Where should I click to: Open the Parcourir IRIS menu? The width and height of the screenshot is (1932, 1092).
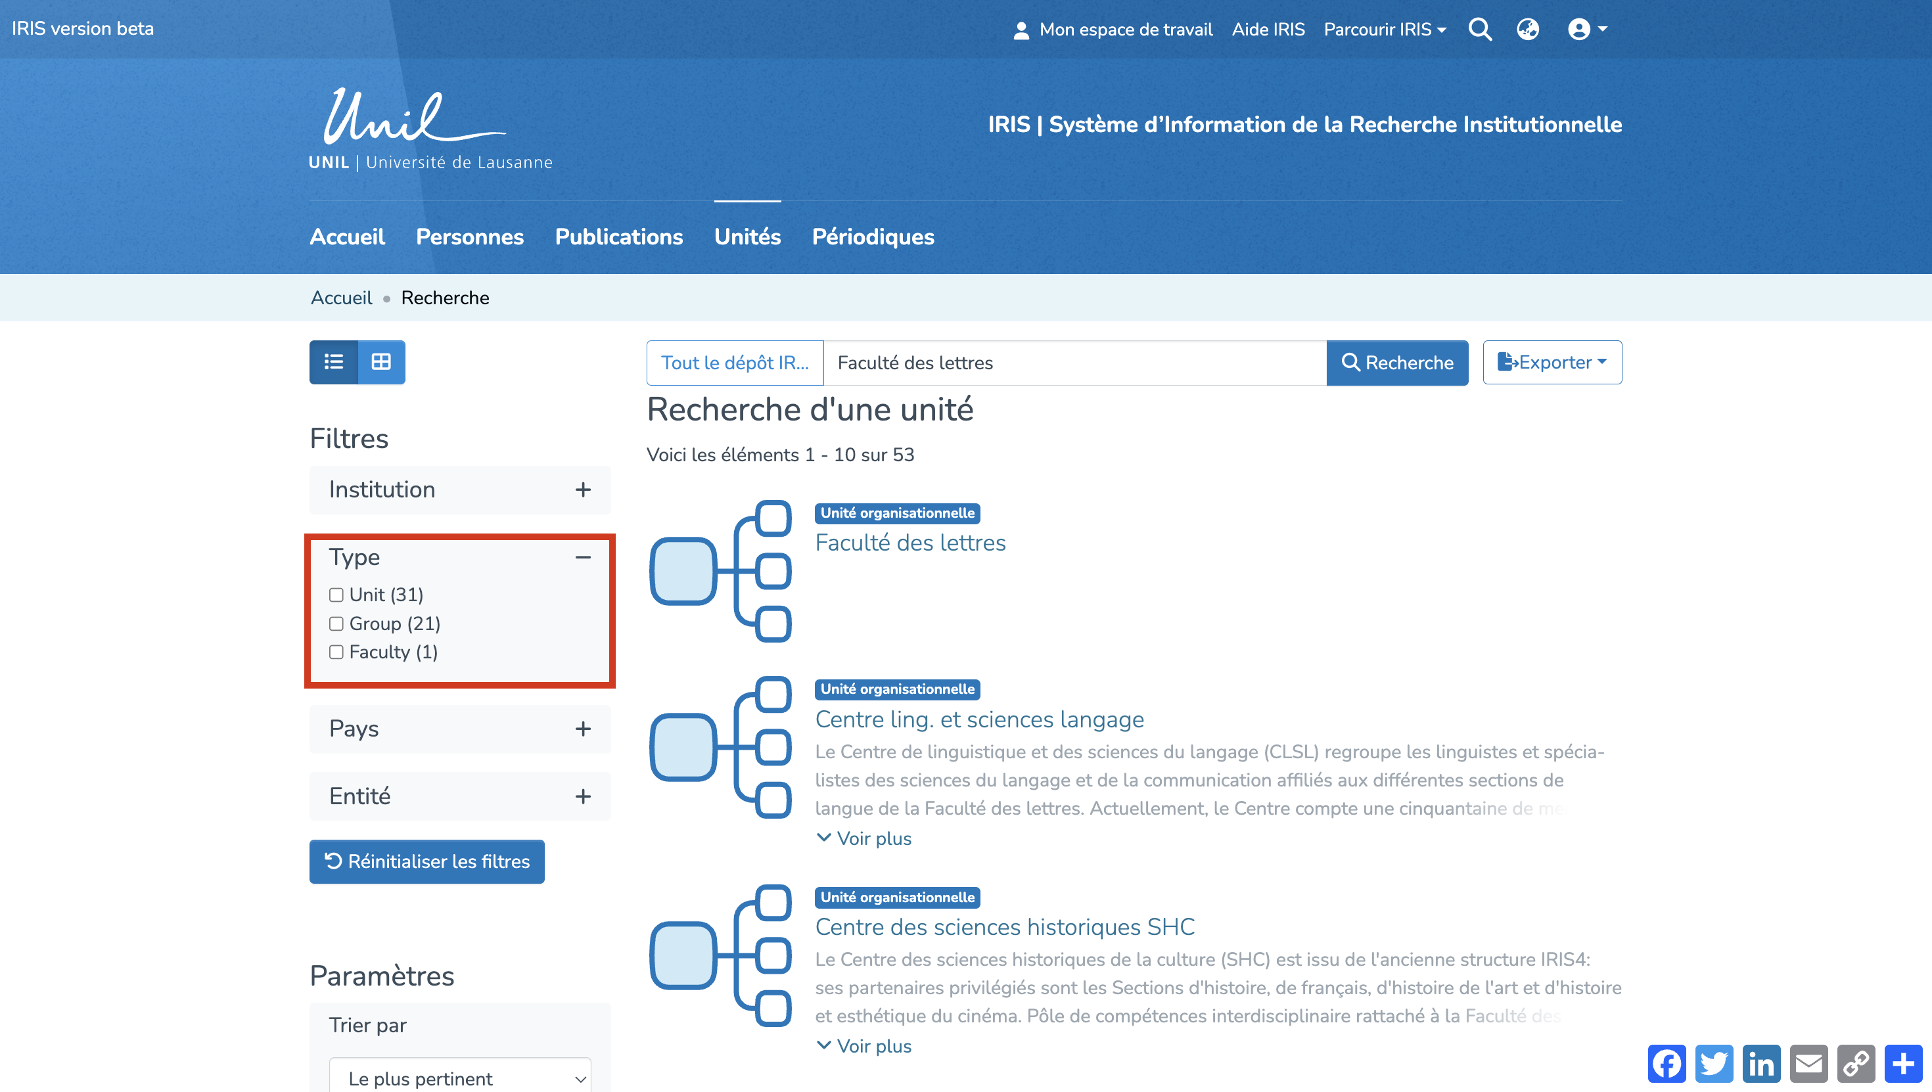pyautogui.click(x=1385, y=30)
